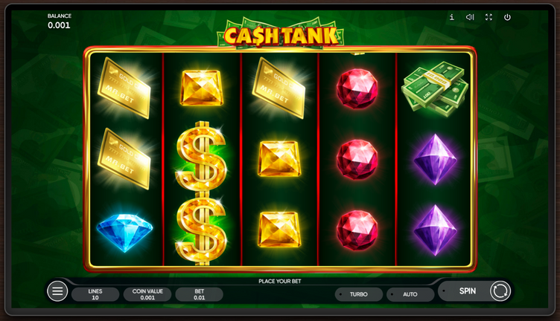The width and height of the screenshot is (560, 321).
Task: Click the power exit icon
Action: [x=507, y=17]
